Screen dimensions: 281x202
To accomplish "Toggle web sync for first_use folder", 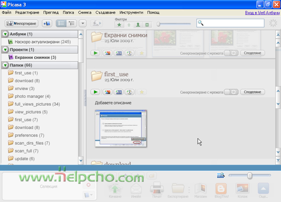I will pos(231,92).
